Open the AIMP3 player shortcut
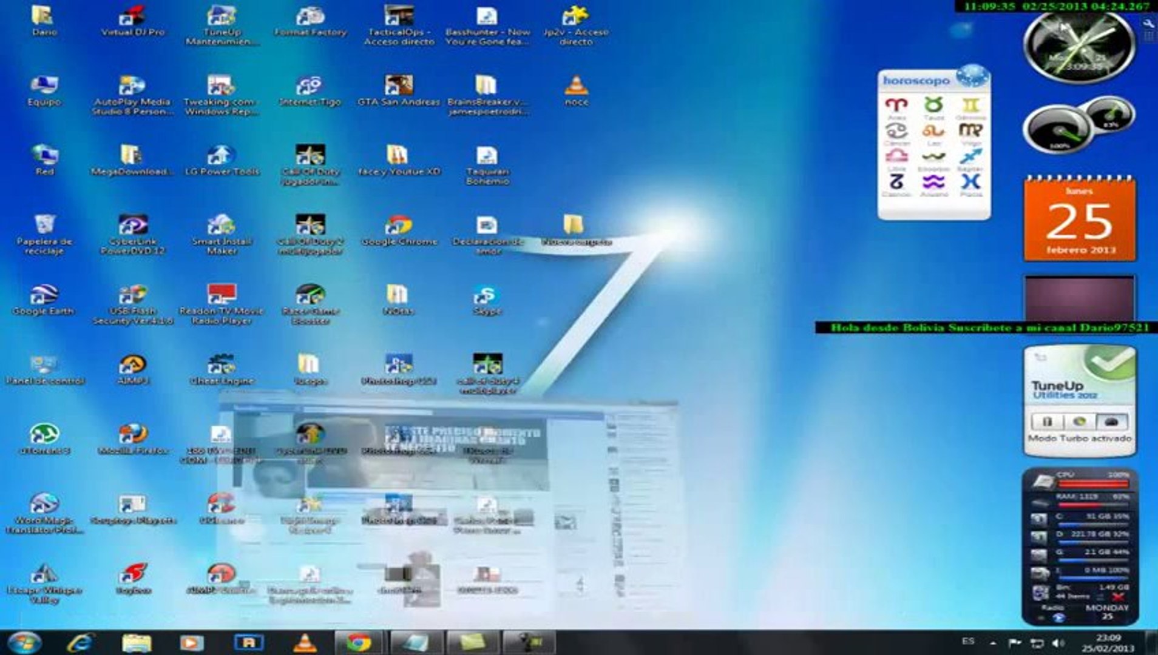1158x655 pixels. pyautogui.click(x=132, y=369)
